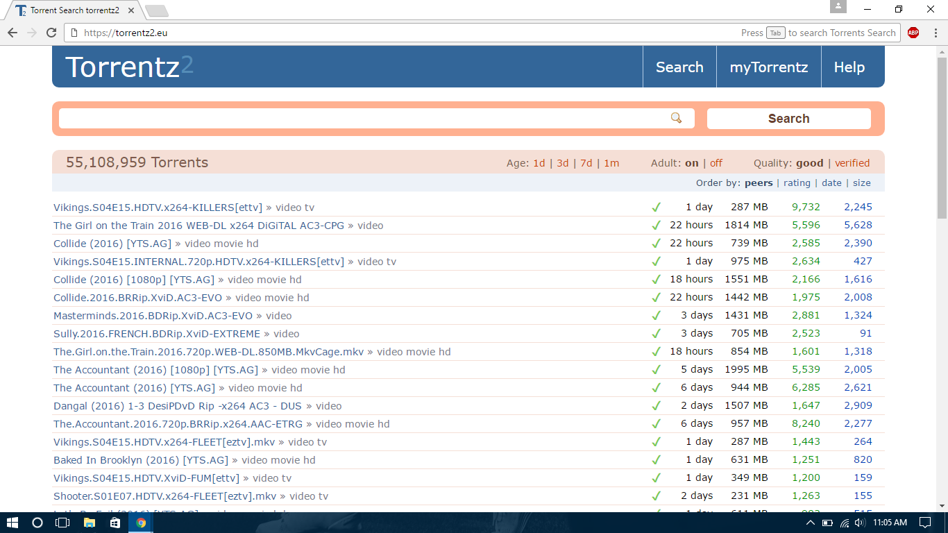The image size is (948, 533).
Task: Open The.Girl.on.the.Train 720p MkvCage torrent
Action: pyautogui.click(x=208, y=352)
